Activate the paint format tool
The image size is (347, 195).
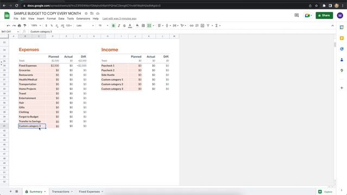click(25, 25)
